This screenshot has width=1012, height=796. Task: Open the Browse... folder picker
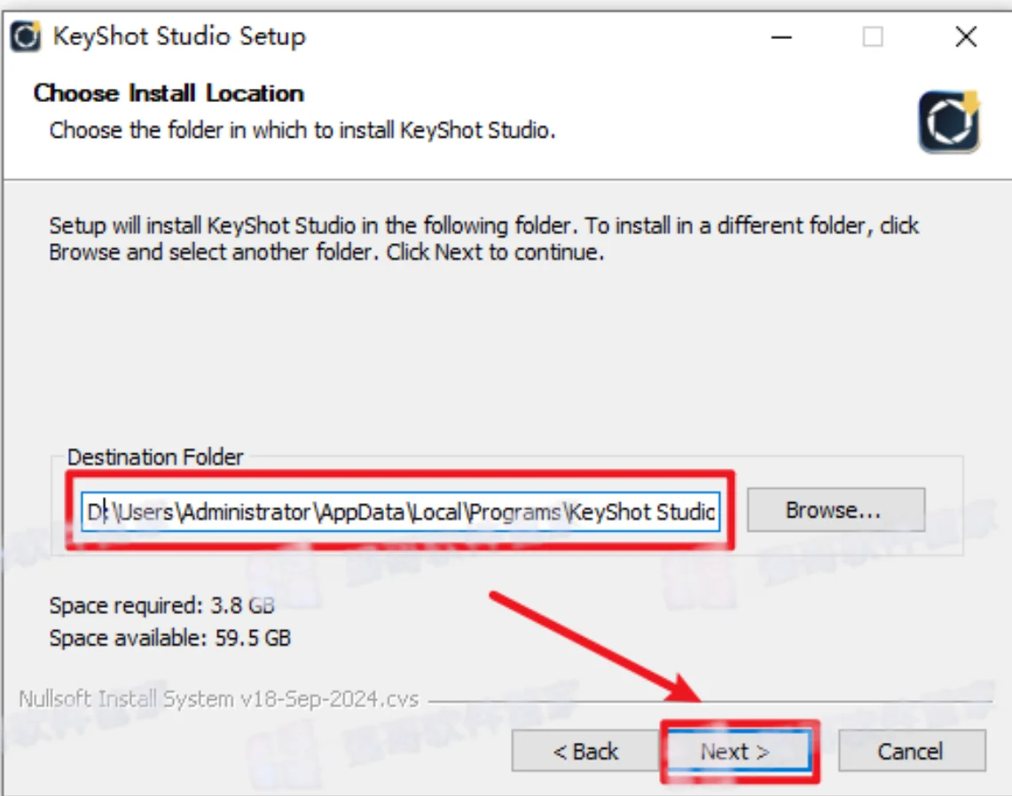pos(835,510)
